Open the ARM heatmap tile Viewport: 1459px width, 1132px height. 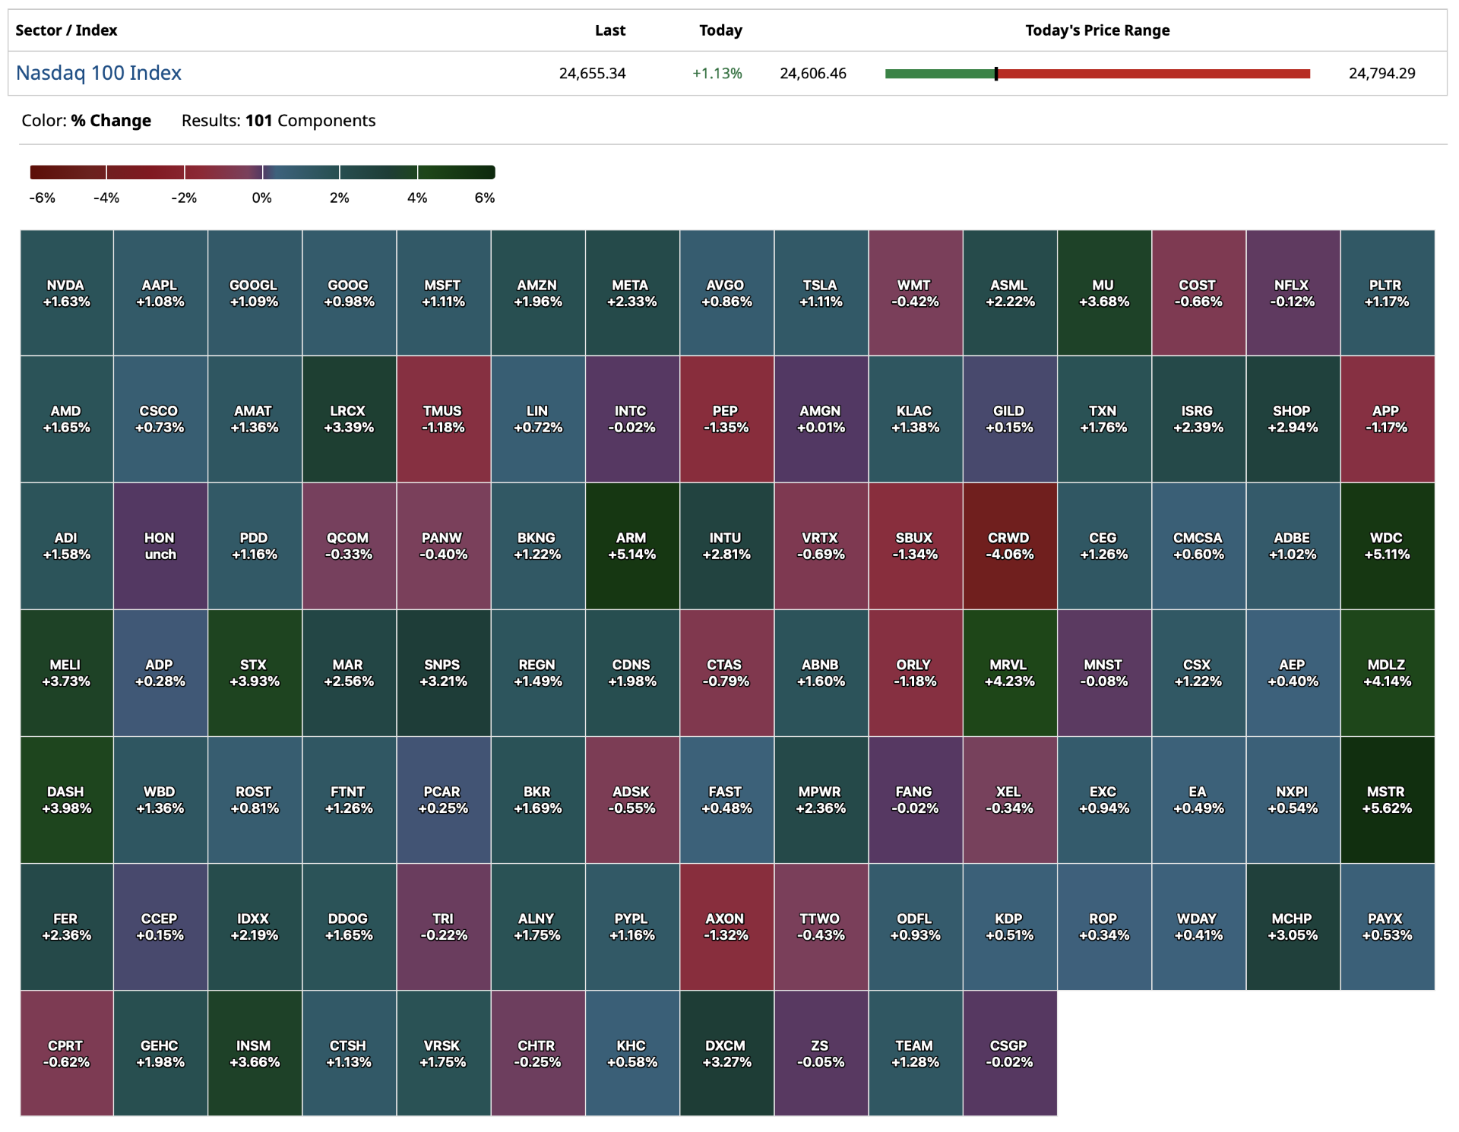(631, 546)
